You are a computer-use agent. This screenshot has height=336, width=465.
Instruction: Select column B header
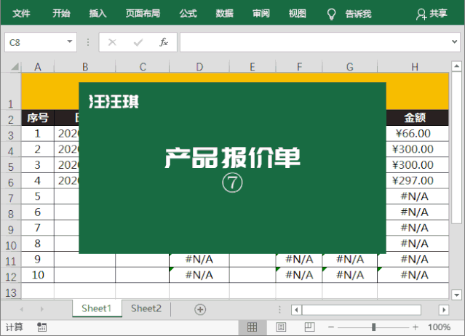click(x=85, y=67)
